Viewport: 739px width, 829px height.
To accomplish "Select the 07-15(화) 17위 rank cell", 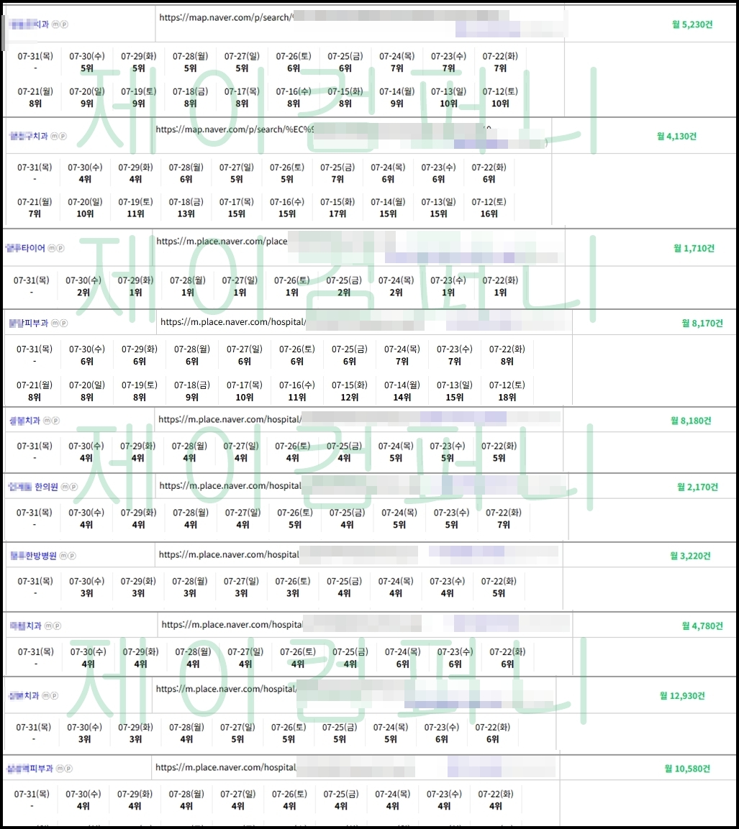I will [x=337, y=208].
